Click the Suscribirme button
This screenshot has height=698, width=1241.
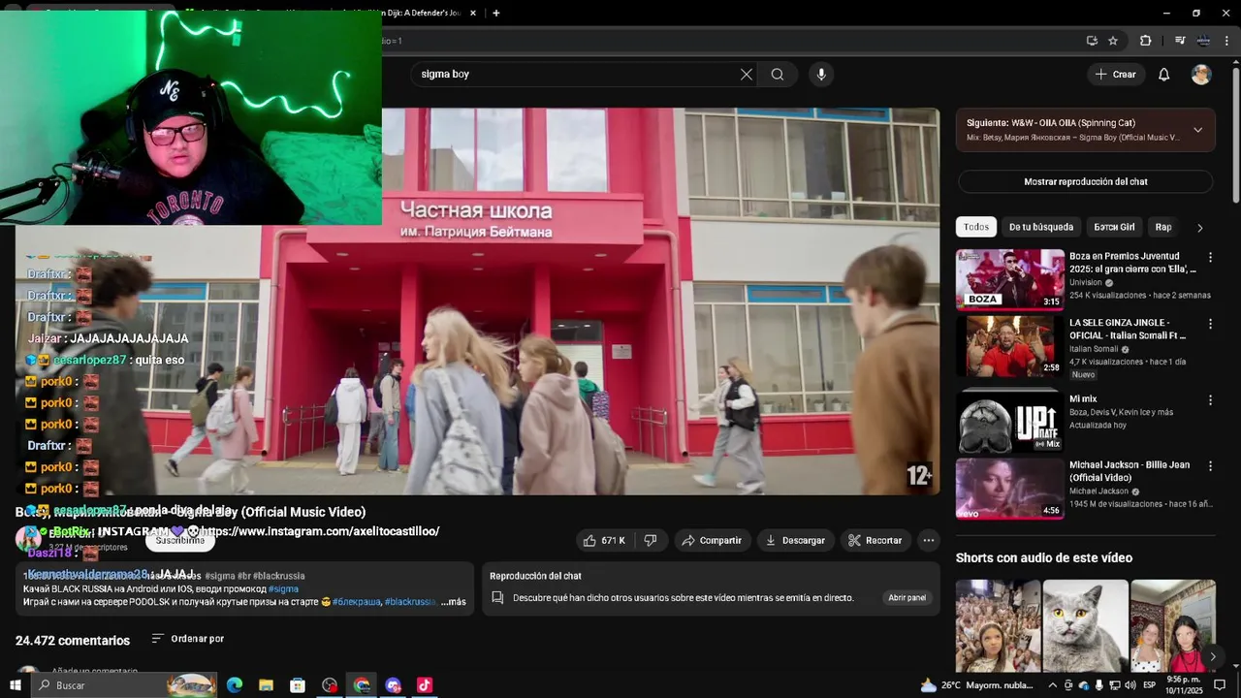[179, 540]
